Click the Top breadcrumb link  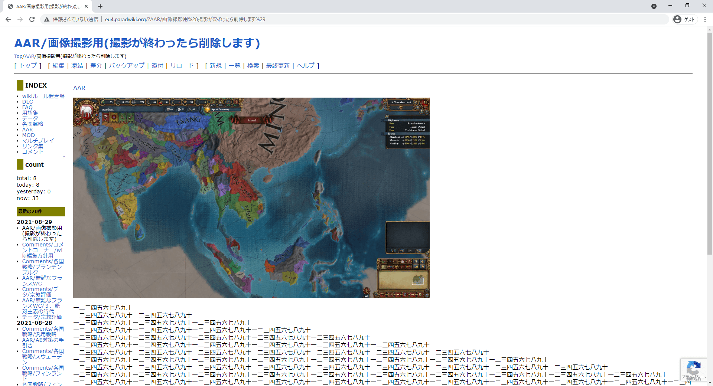18,56
